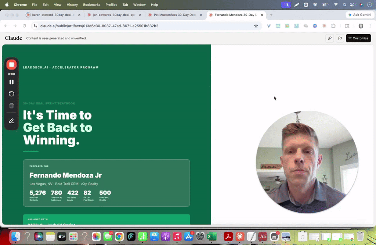
Task: Open the View menu
Action: pos(58,4)
